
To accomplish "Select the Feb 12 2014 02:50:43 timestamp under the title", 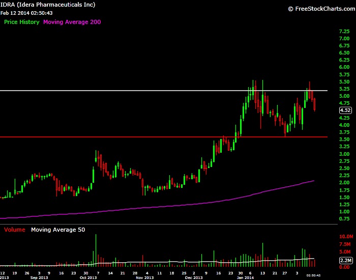I will 26,13.
